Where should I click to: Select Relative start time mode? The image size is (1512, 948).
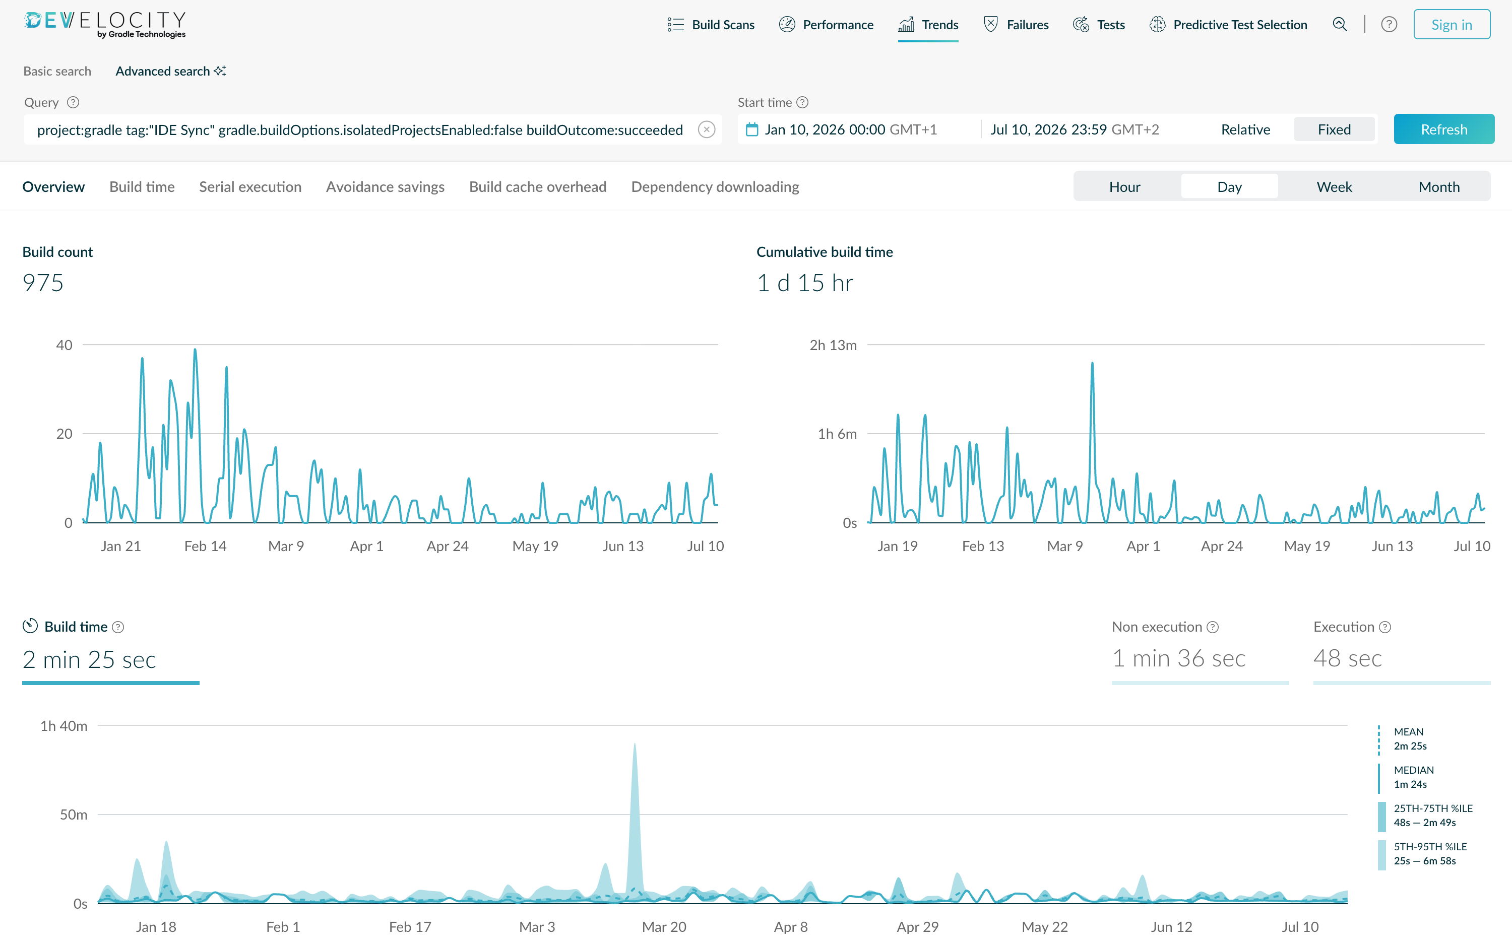click(1245, 129)
